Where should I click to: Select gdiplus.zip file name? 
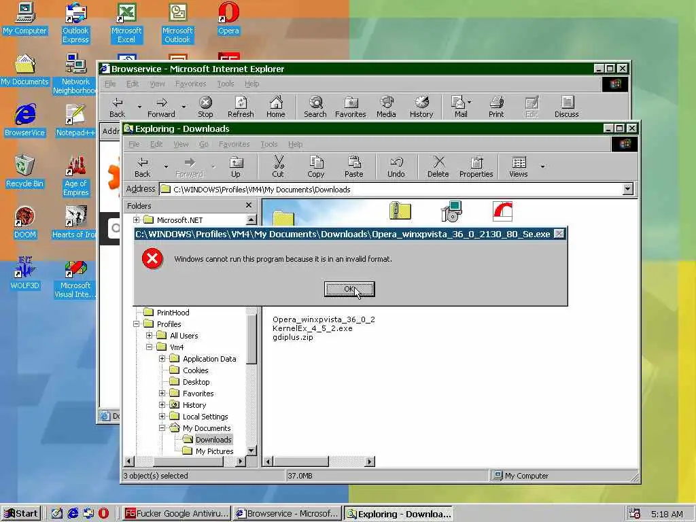(x=293, y=337)
